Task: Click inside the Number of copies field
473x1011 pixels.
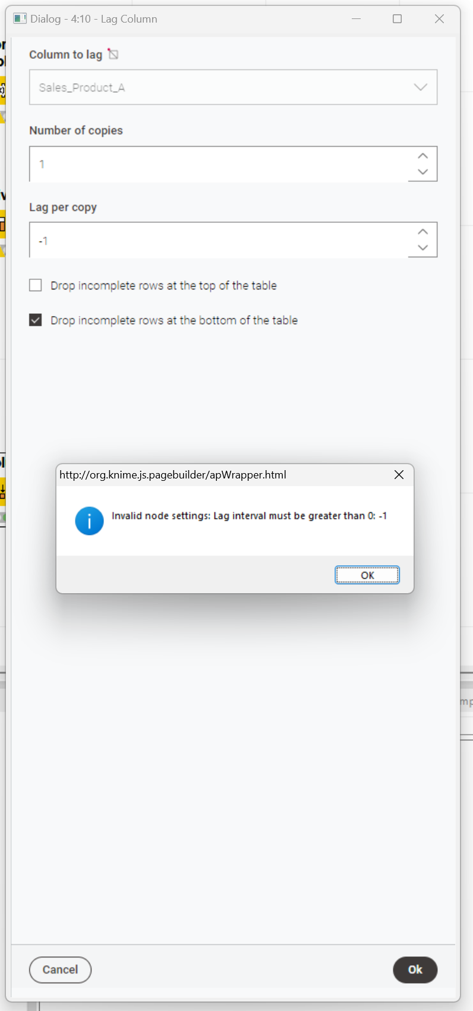Action: (x=219, y=164)
